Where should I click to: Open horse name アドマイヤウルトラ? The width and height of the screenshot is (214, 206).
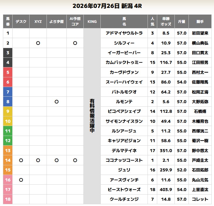point(124,33)
